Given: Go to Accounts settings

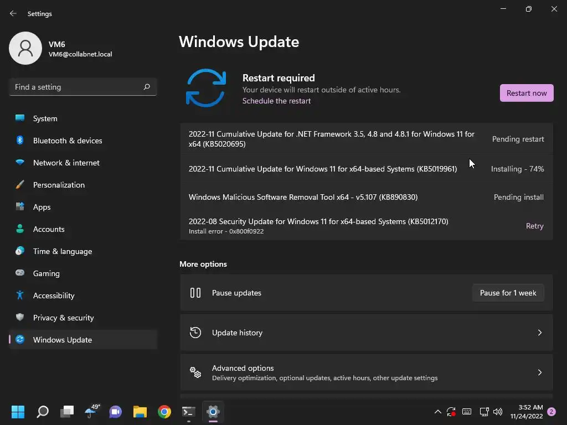Looking at the screenshot, I should [x=83, y=229].
